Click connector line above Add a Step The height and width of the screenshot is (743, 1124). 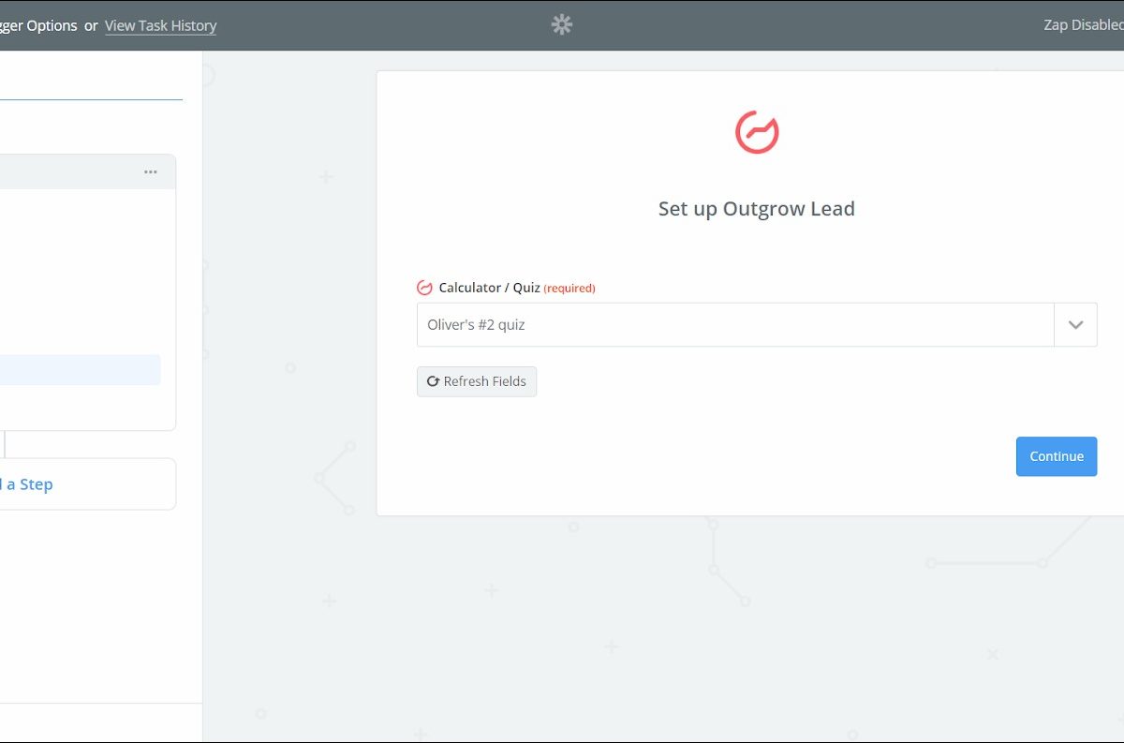tap(4, 444)
